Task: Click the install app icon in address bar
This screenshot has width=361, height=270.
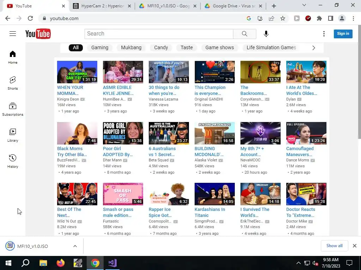Action: pyautogui.click(x=260, y=18)
